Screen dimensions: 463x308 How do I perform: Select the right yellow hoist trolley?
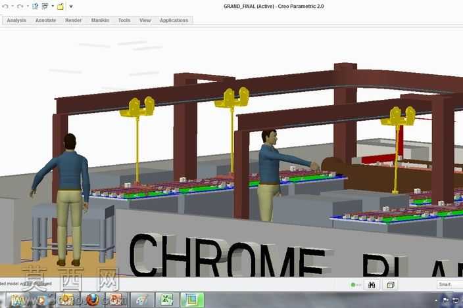click(x=398, y=116)
